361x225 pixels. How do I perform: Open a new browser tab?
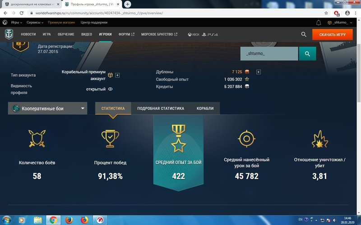coord(127,4)
